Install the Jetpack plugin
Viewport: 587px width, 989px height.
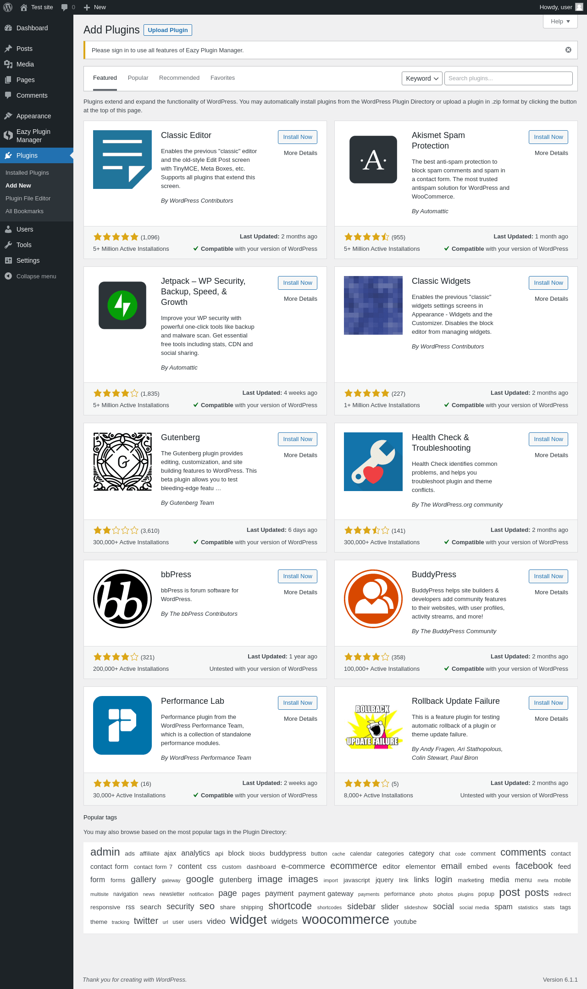pyautogui.click(x=298, y=283)
